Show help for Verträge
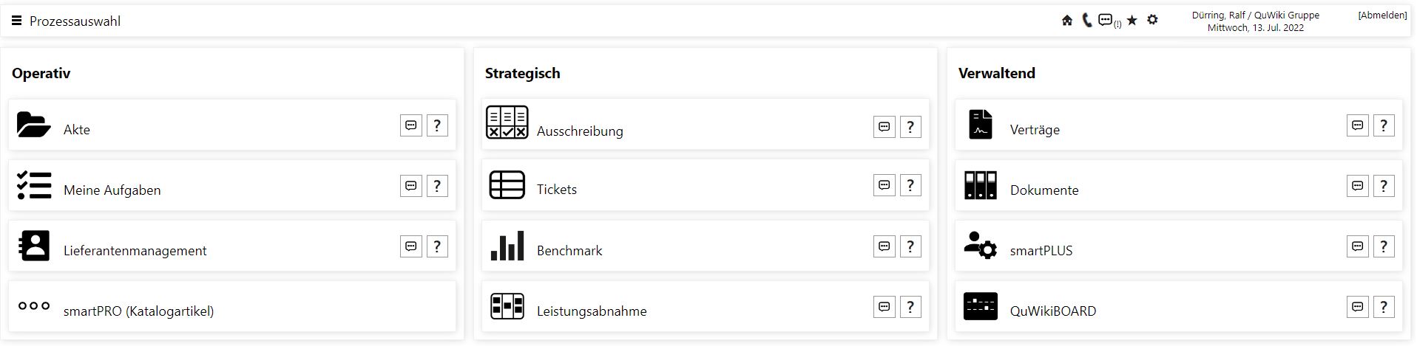Viewport: 1417px width, 346px height. 1384,125
